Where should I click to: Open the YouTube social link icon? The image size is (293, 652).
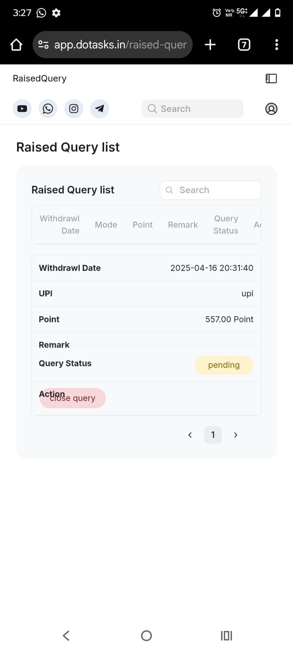pyautogui.click(x=22, y=109)
